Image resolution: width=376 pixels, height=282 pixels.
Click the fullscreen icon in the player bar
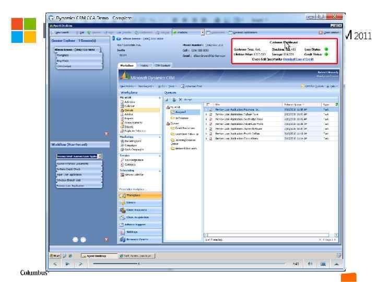(323, 264)
